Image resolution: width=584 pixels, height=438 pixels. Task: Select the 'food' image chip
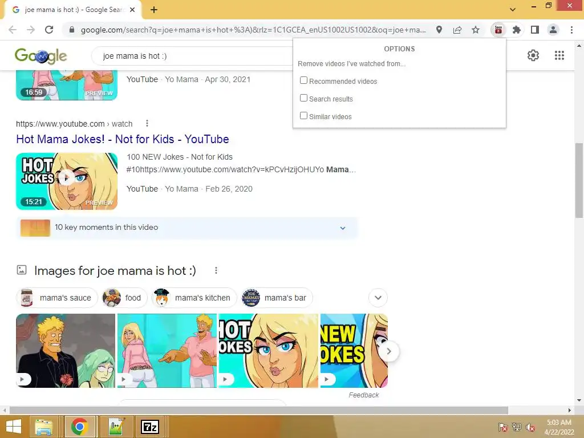click(x=124, y=298)
